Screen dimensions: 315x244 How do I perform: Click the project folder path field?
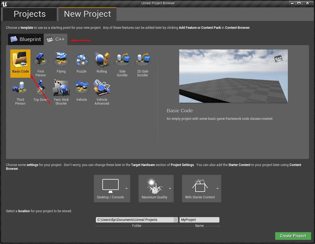135,220
